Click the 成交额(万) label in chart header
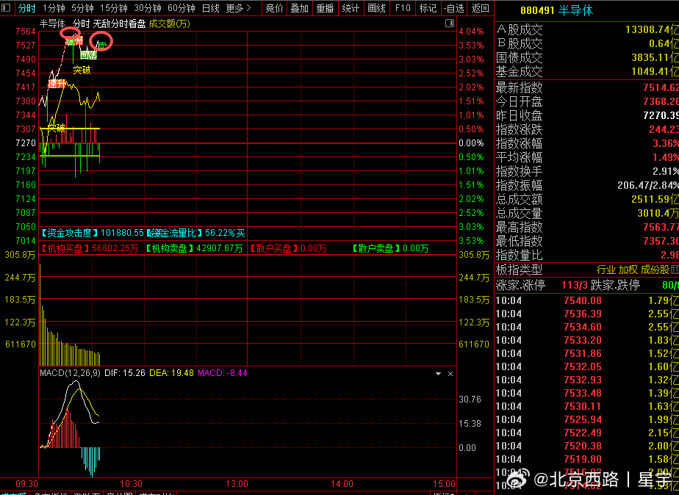 click(170, 24)
